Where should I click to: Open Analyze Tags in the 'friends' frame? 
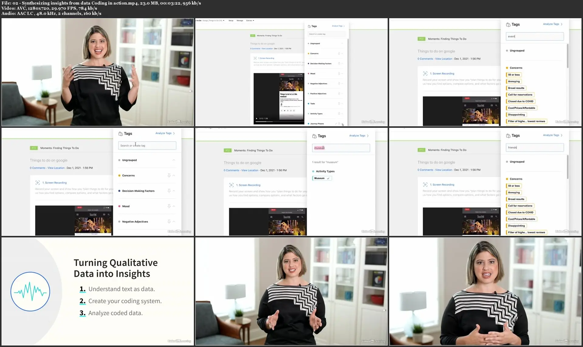pyautogui.click(x=553, y=135)
